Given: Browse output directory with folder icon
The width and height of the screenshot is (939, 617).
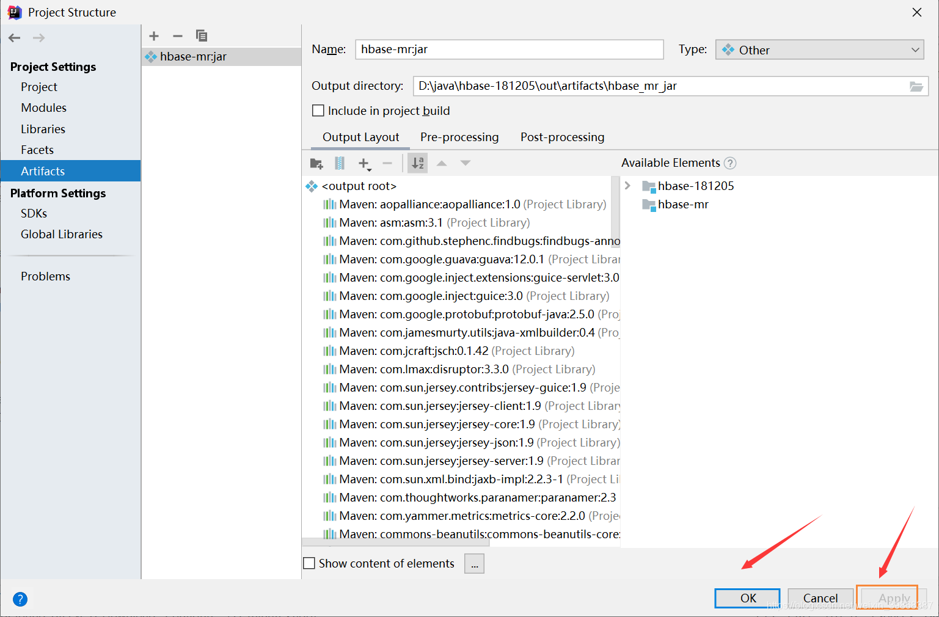Looking at the screenshot, I should [x=916, y=86].
